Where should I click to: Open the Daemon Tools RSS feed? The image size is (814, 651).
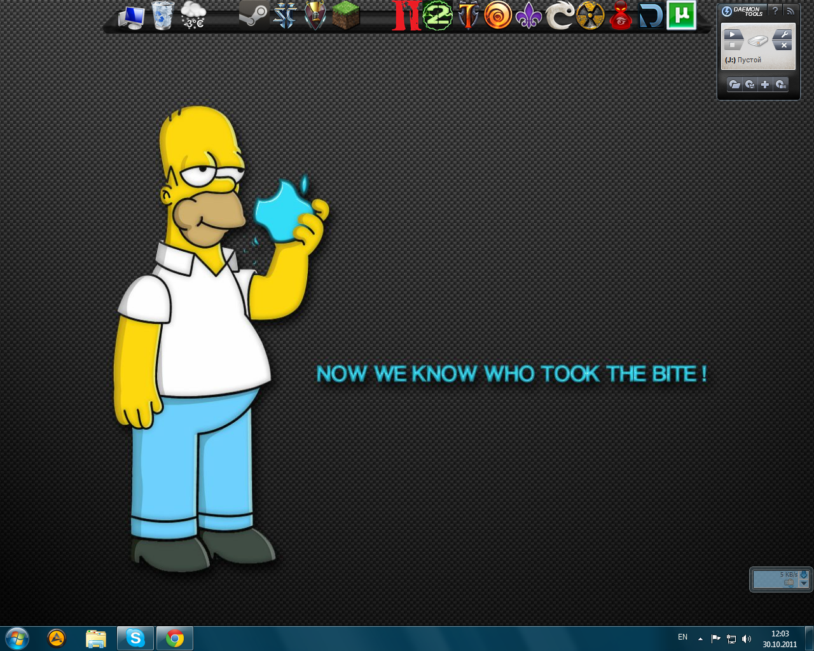[790, 11]
